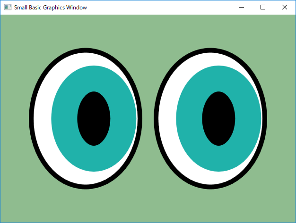Click the 'Small Basic Graphics Window' title text
Screen dimensions: 296x223
[51, 8]
